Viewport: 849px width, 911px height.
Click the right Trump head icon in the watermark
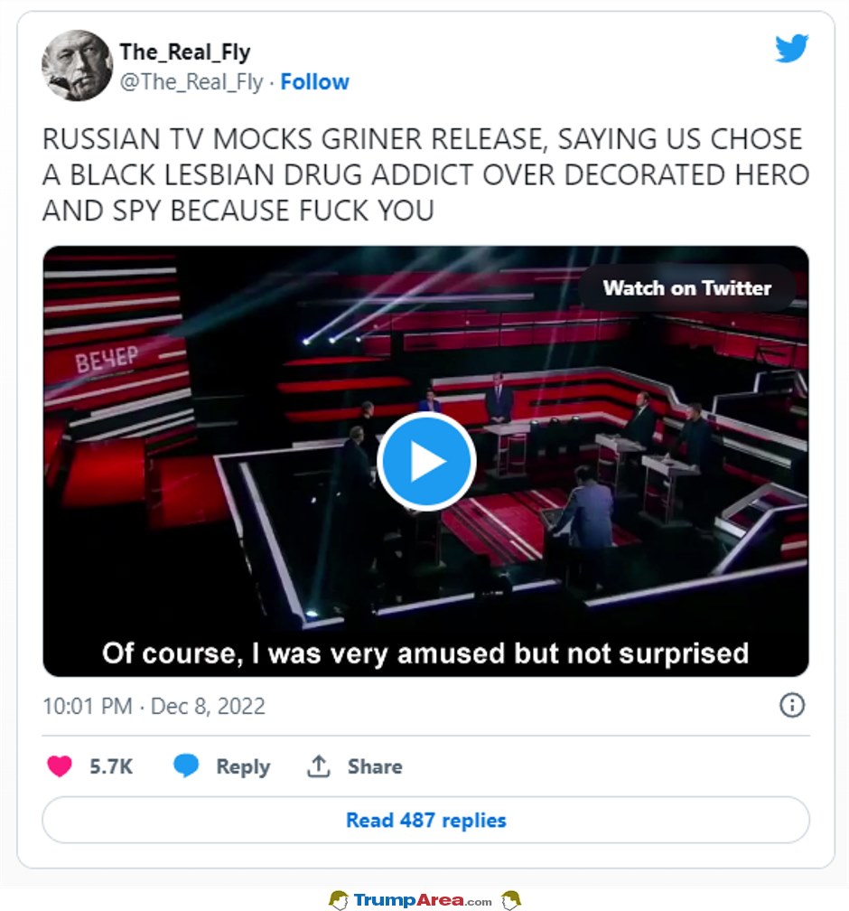[510, 900]
